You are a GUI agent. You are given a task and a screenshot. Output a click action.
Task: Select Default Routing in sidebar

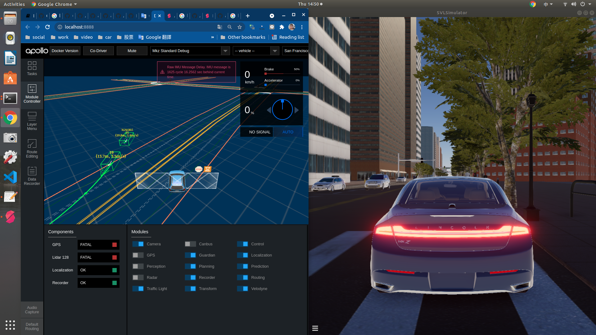tap(32, 327)
